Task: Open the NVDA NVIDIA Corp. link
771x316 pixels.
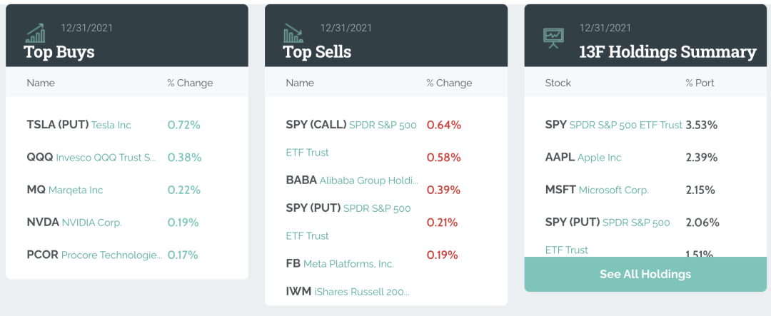Action: tap(74, 222)
